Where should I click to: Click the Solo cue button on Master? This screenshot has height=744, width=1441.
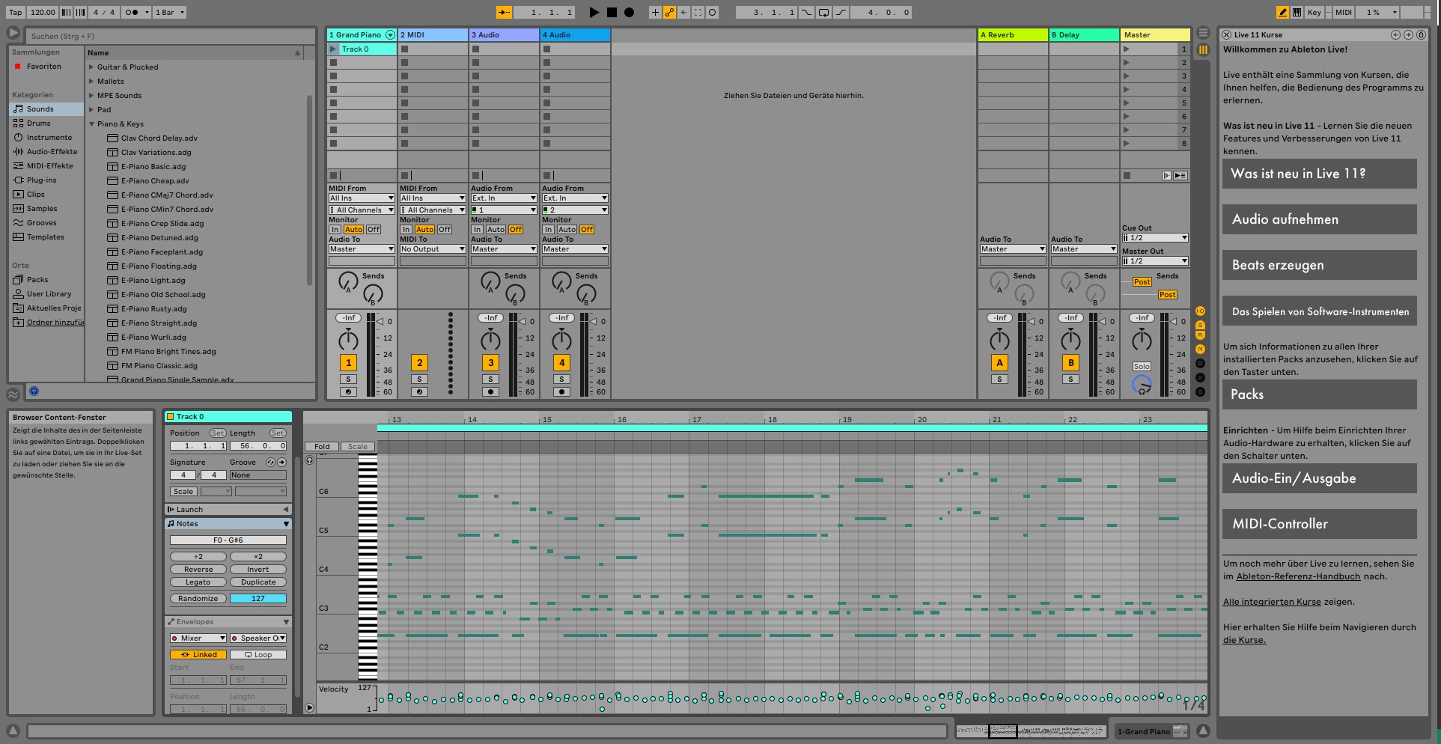click(x=1142, y=367)
